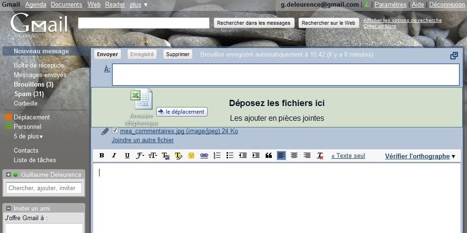This screenshot has height=233, width=467.
Task: Apply italic formatting to text
Action: 114,155
